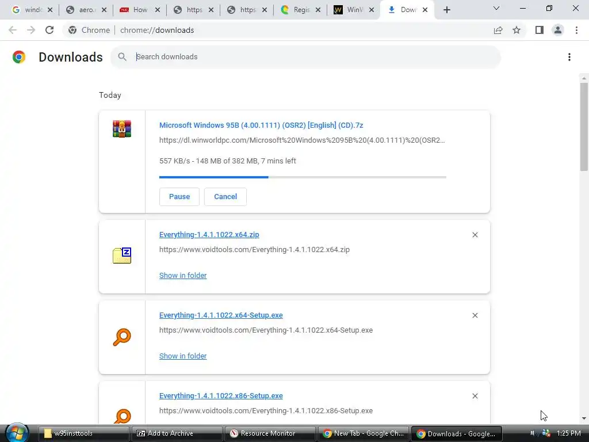This screenshot has width=589, height=442.
Task: Reload the downloads page
Action: tap(49, 30)
